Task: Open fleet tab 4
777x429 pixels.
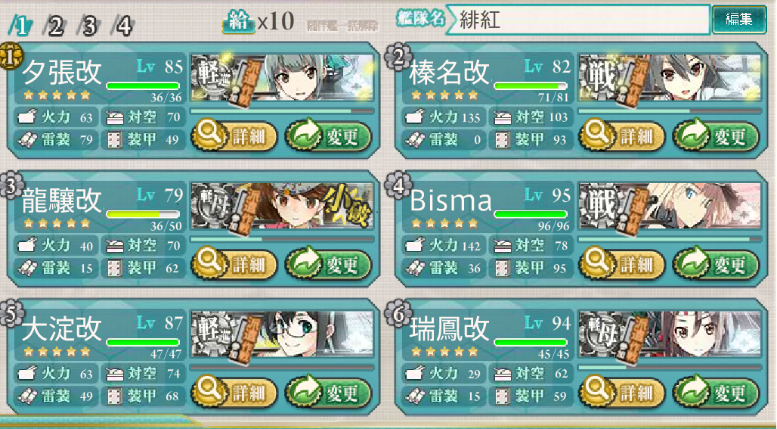Action: pos(122,26)
